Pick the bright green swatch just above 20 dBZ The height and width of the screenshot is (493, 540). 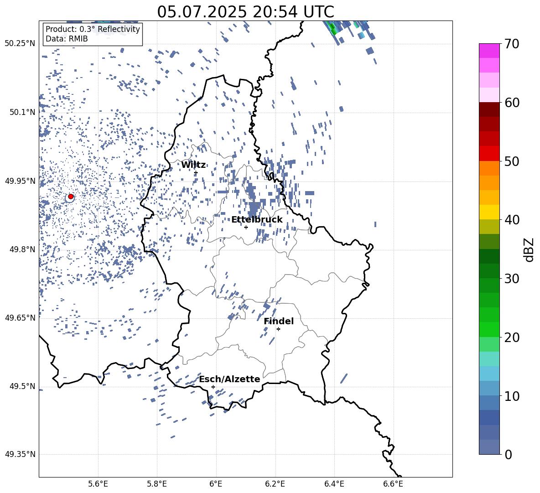click(x=489, y=329)
